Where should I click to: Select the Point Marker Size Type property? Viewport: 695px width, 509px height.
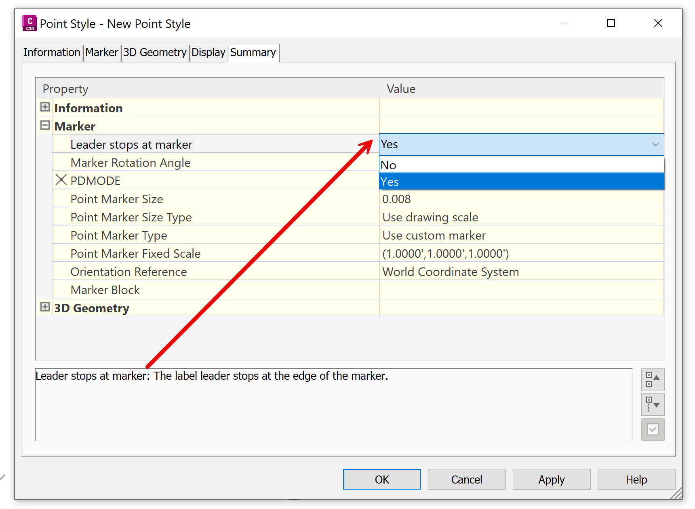[x=131, y=217]
